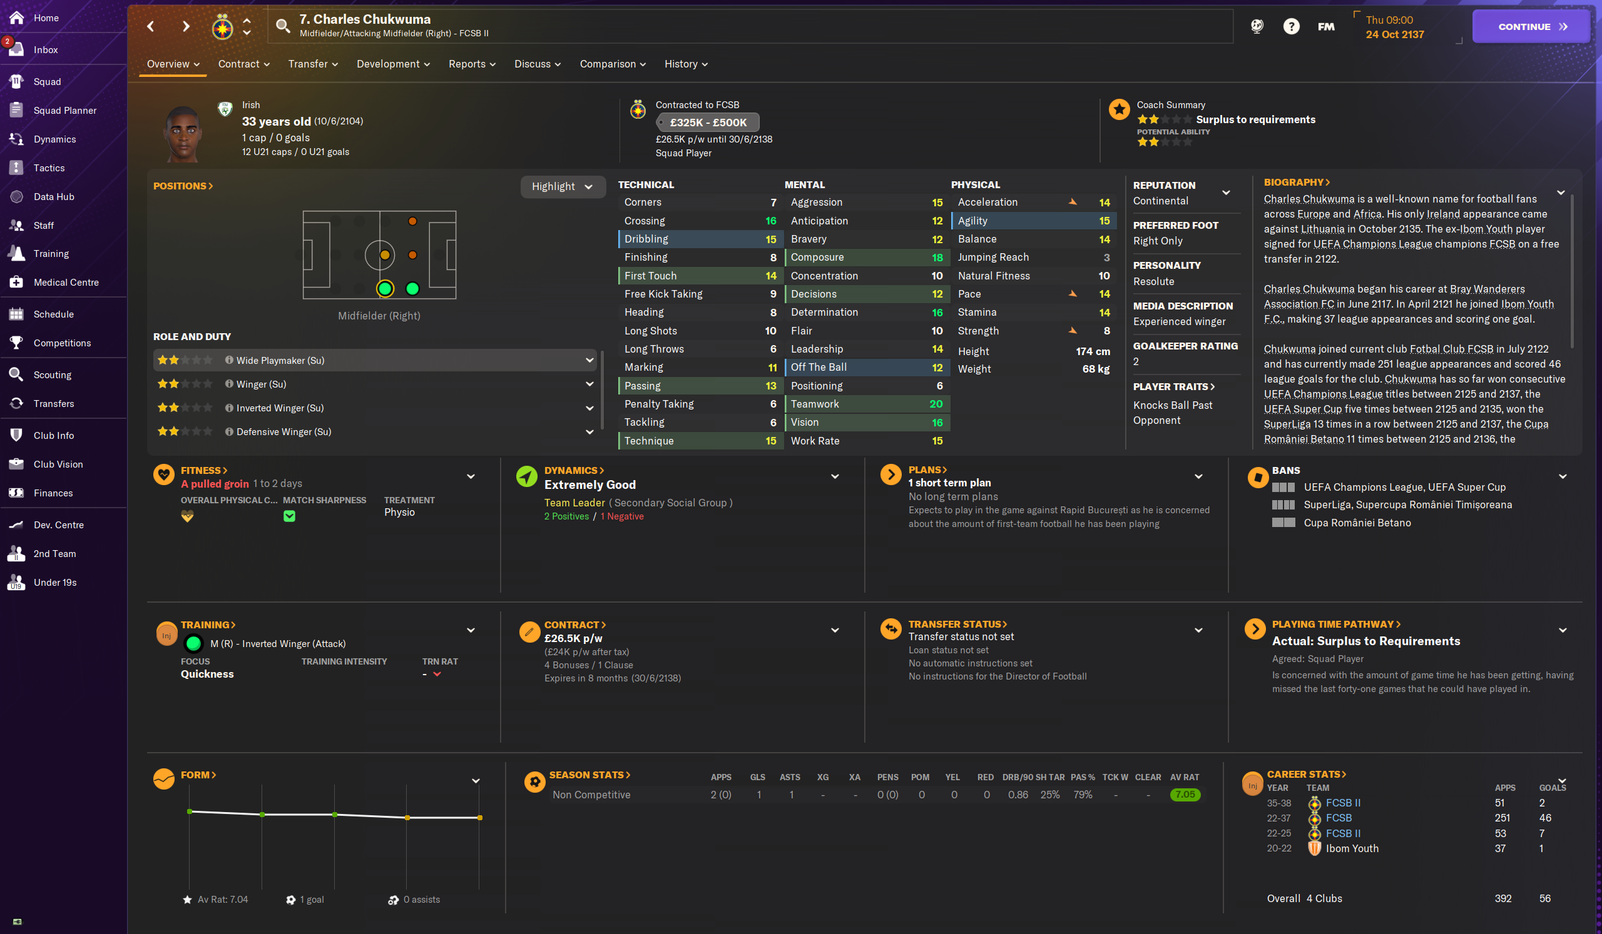Go back with the left arrow
This screenshot has width=1602, height=934.
coord(151,26)
